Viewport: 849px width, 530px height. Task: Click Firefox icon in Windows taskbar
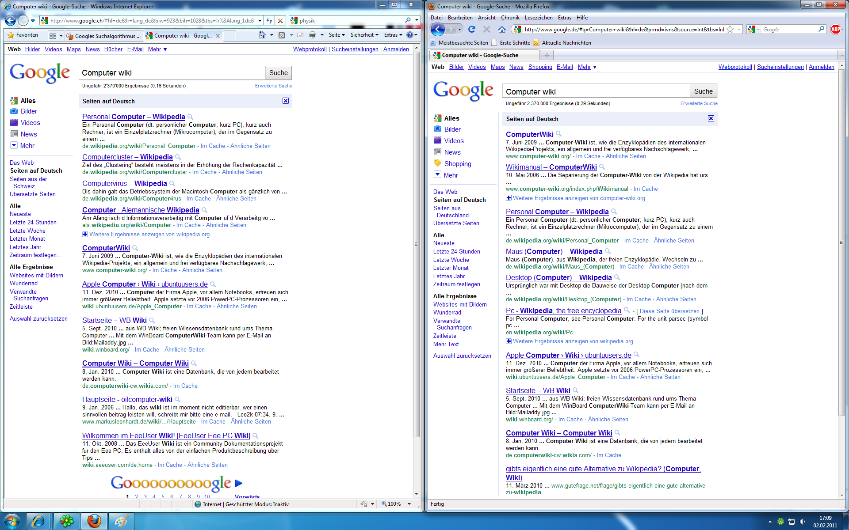click(x=94, y=521)
